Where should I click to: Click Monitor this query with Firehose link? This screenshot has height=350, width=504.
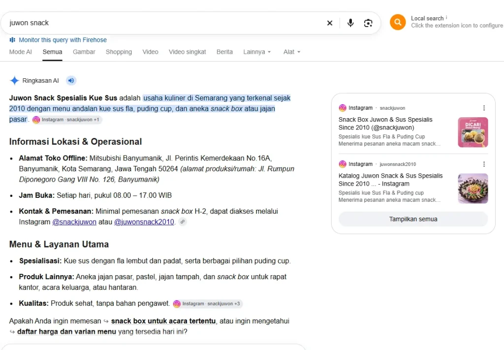[x=63, y=40]
